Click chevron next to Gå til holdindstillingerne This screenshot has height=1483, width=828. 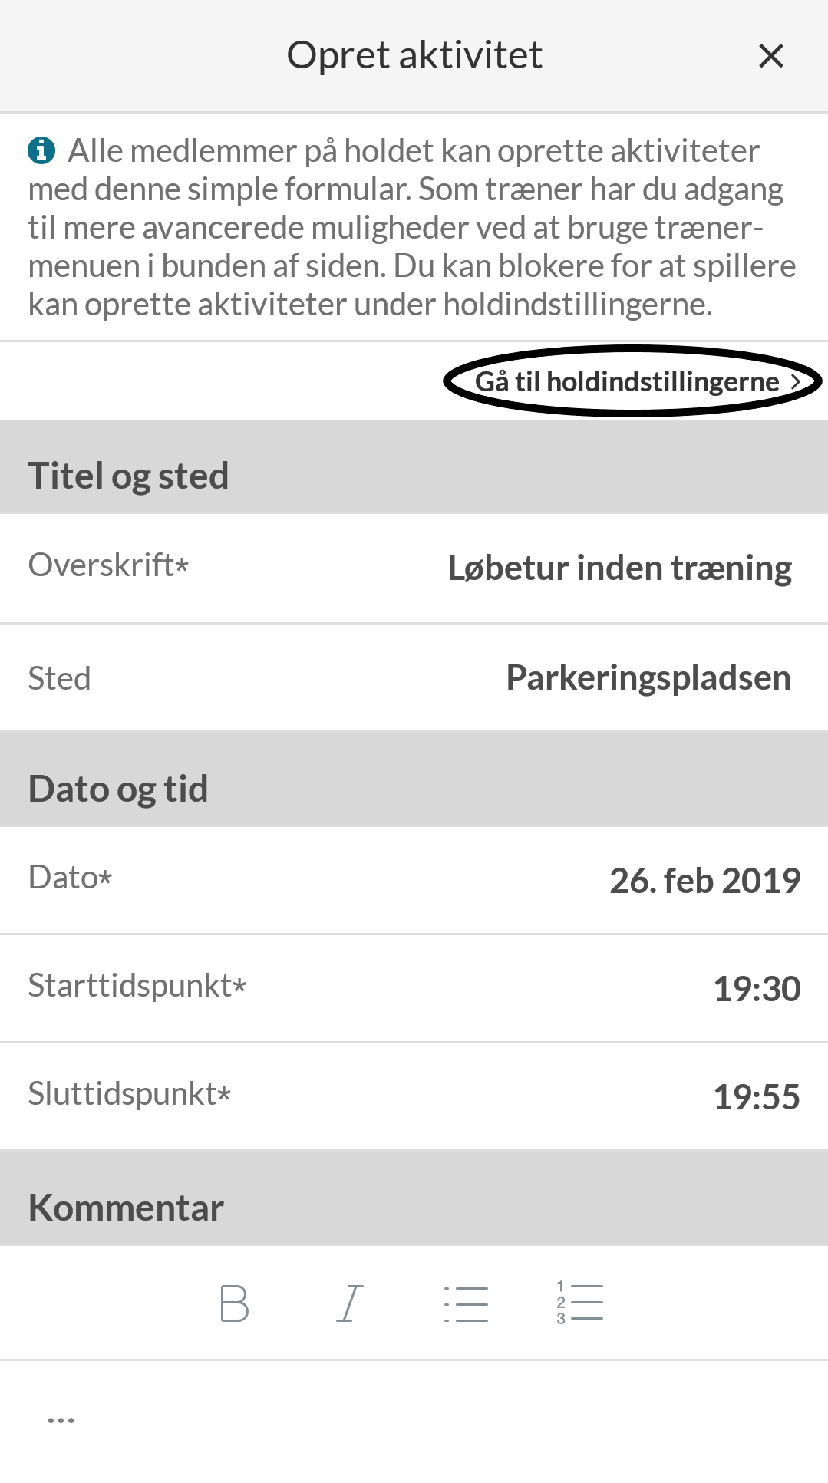(795, 382)
